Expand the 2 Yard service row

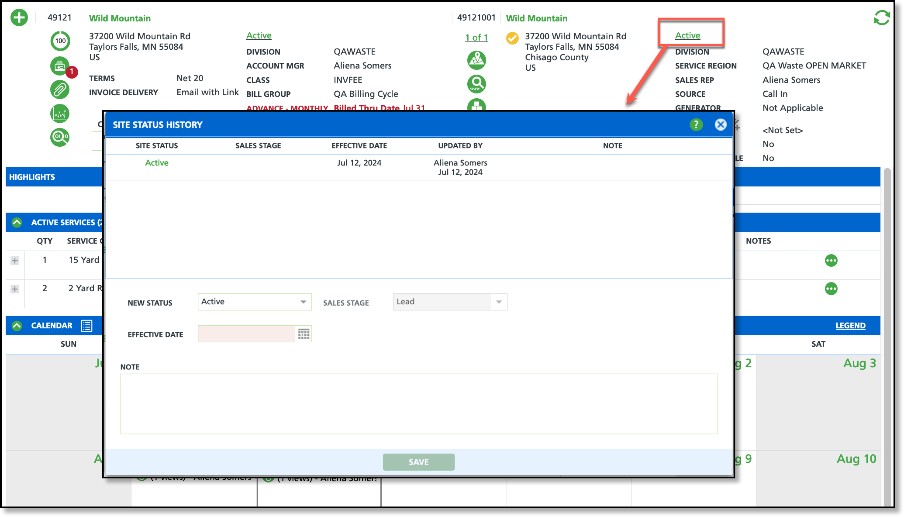[x=15, y=289]
